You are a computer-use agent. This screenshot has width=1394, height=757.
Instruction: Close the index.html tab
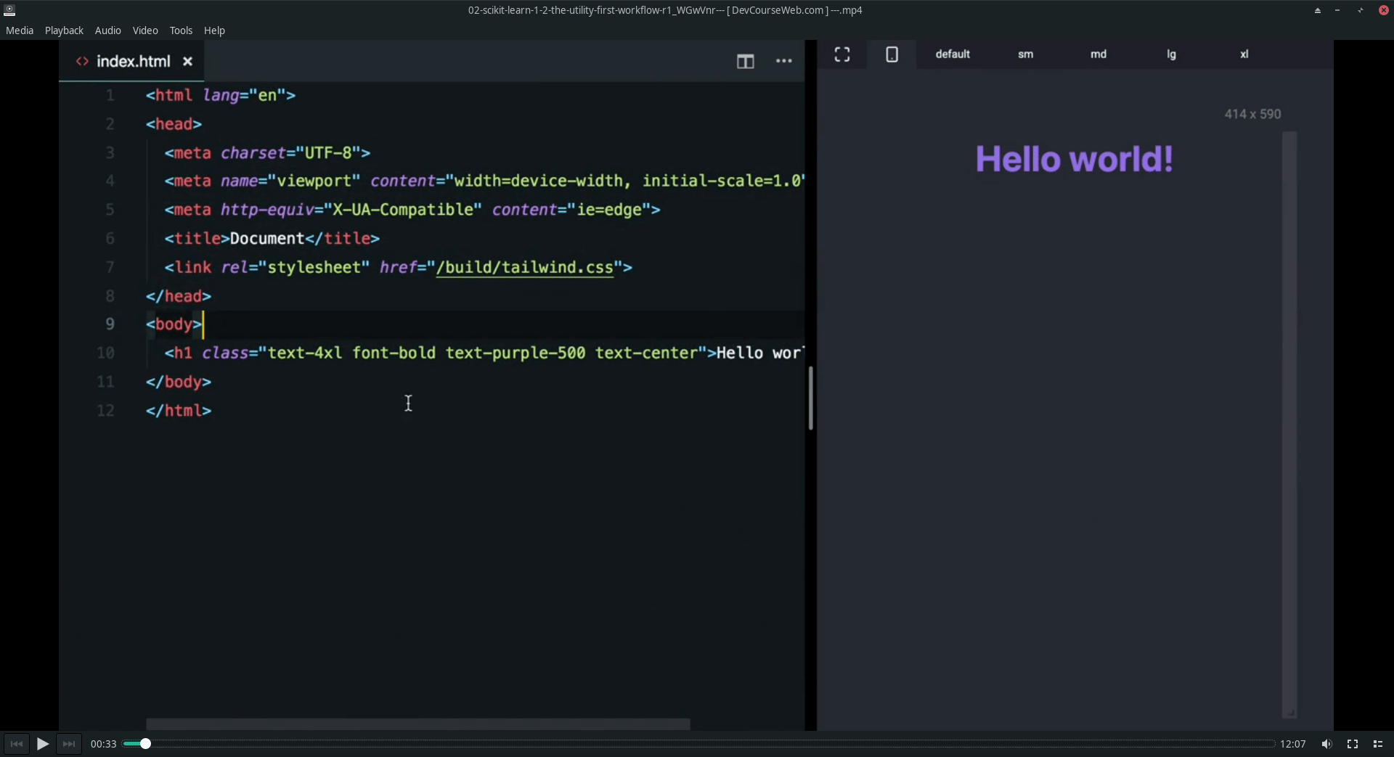(188, 62)
